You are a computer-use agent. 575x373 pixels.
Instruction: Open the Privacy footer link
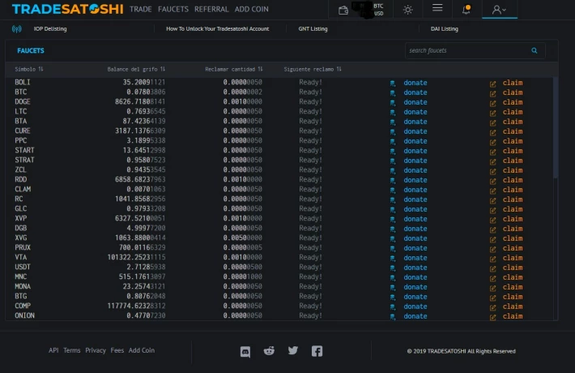click(96, 350)
